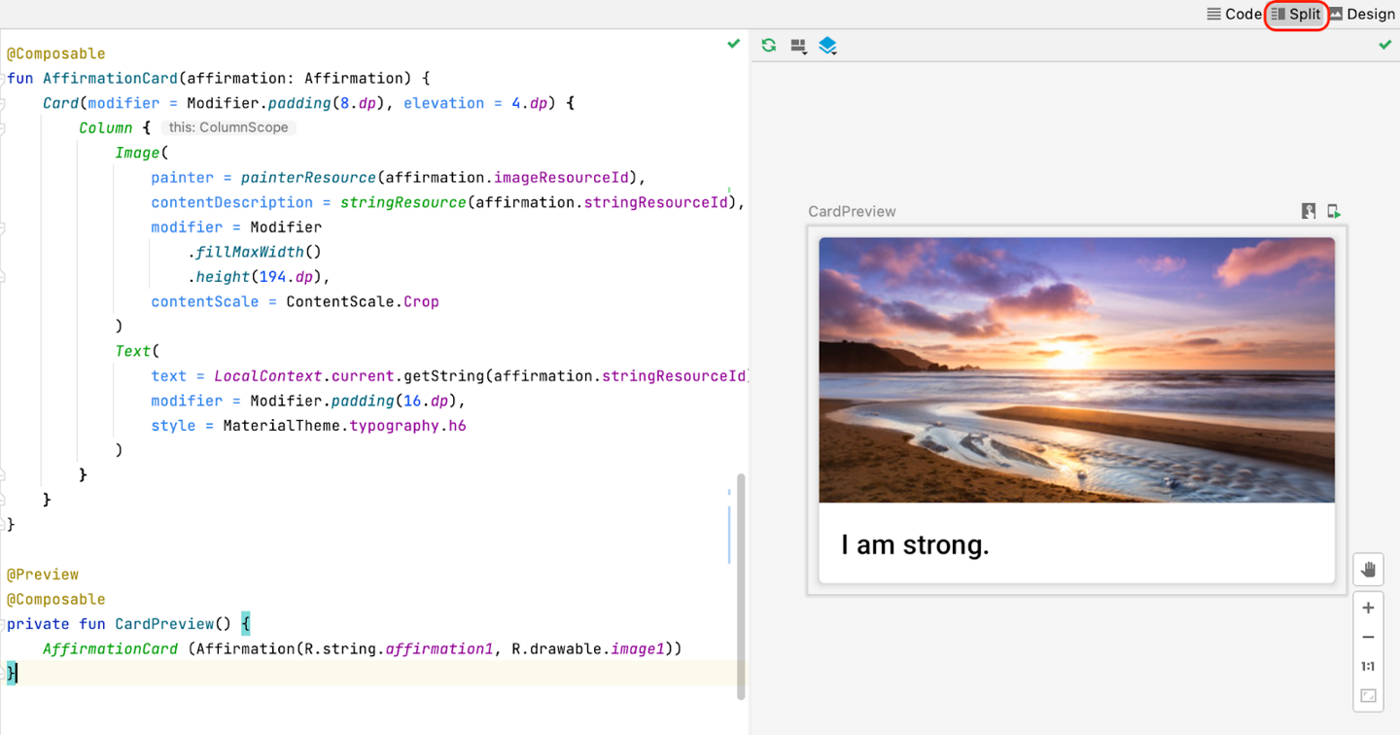Select the Split view tab

coord(1296,14)
